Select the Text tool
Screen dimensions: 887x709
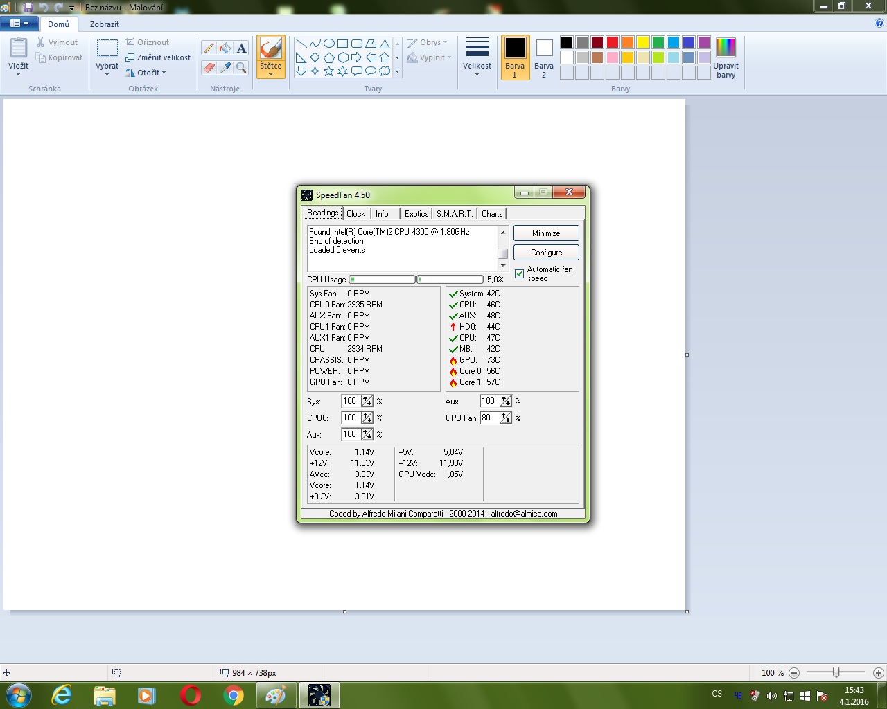click(241, 48)
